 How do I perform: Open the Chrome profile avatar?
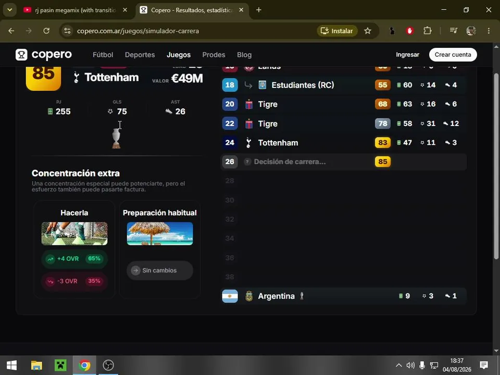point(471,31)
